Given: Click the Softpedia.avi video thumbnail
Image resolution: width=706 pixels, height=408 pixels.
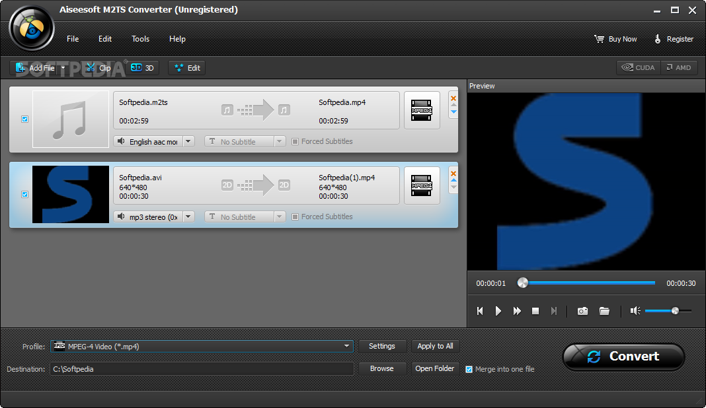Looking at the screenshot, I should 71,194.
